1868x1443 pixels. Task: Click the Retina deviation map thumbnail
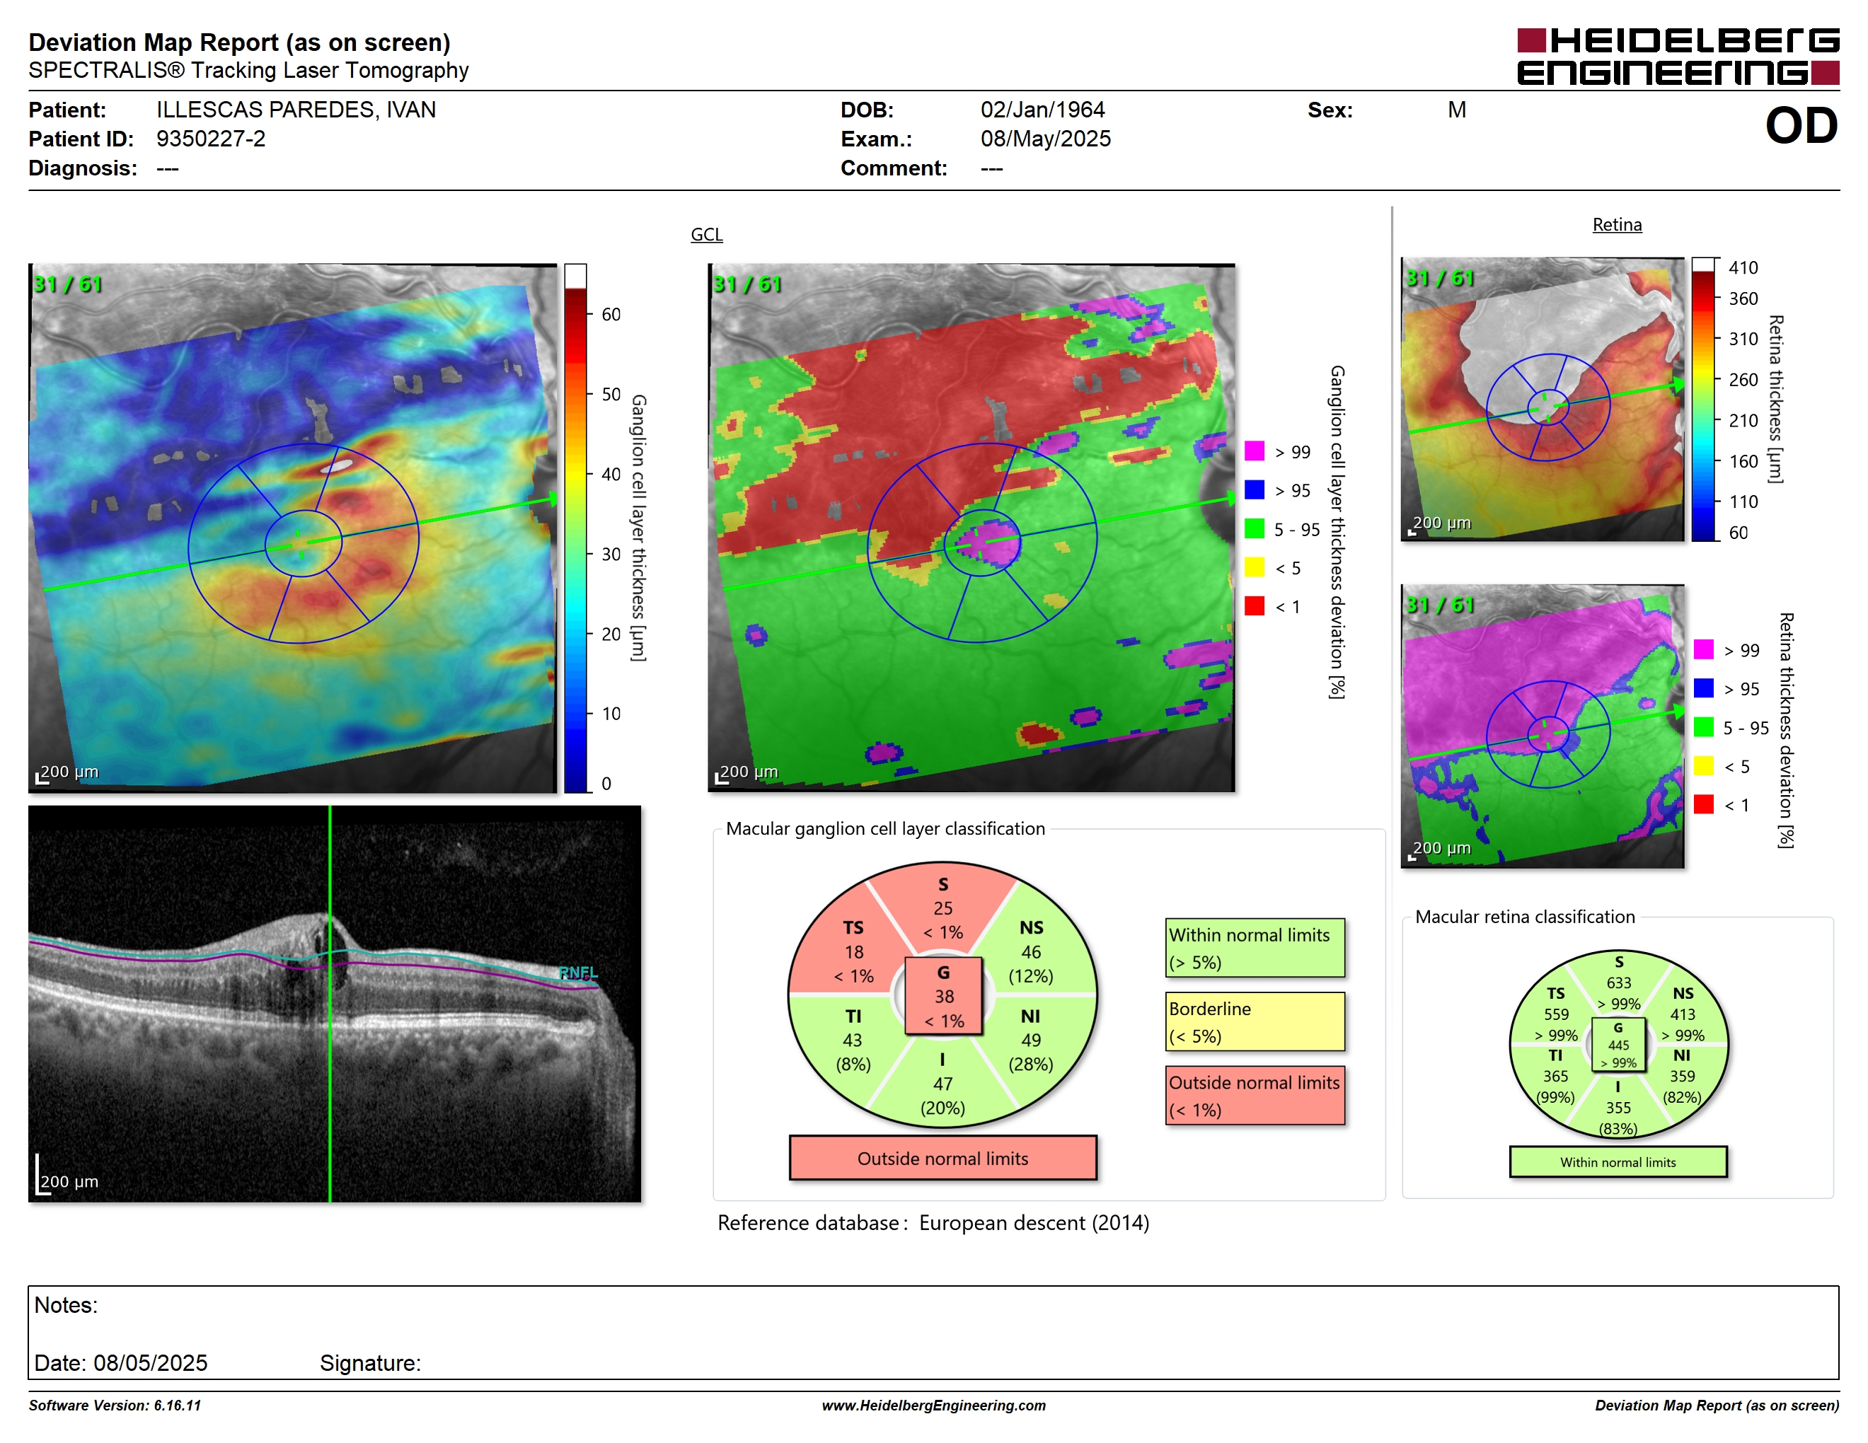tap(1542, 726)
